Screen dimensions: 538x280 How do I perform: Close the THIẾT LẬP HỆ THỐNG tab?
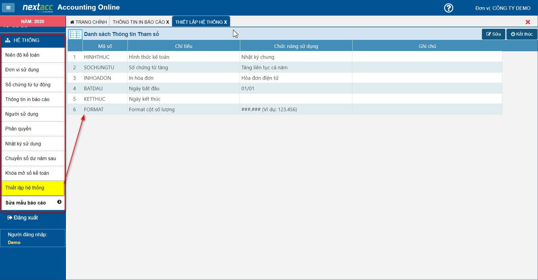click(226, 22)
